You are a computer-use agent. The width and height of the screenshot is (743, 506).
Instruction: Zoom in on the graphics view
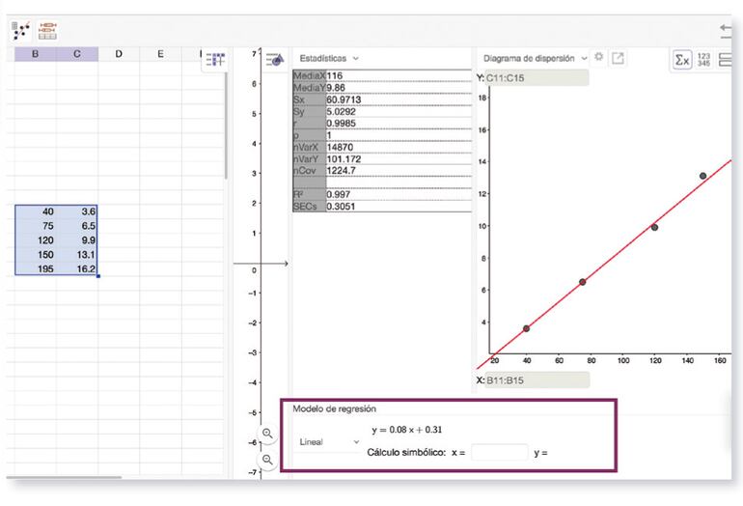tap(267, 434)
